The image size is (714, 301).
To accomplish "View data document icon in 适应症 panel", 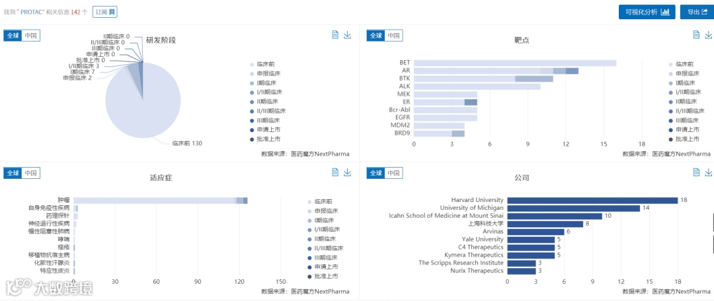I will coord(335,172).
